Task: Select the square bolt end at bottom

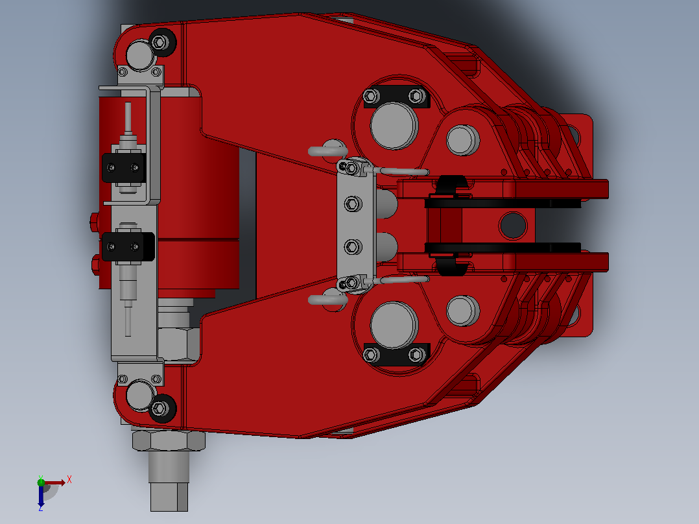Action: (x=169, y=497)
